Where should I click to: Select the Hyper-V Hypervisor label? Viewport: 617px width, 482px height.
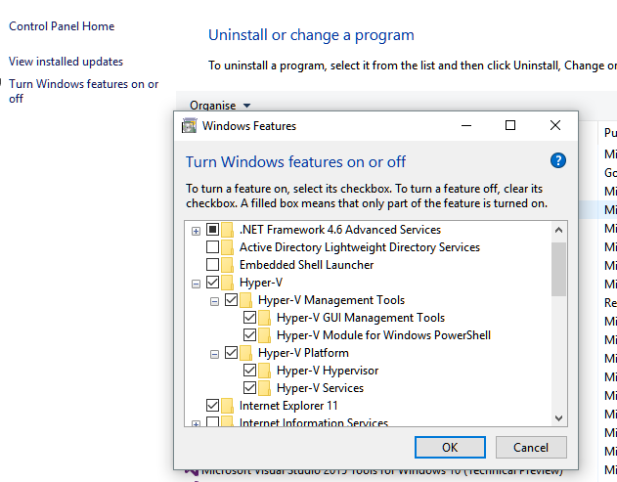coord(328,371)
